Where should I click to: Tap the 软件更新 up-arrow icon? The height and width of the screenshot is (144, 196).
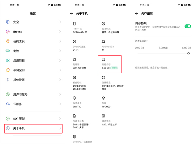[8, 119]
